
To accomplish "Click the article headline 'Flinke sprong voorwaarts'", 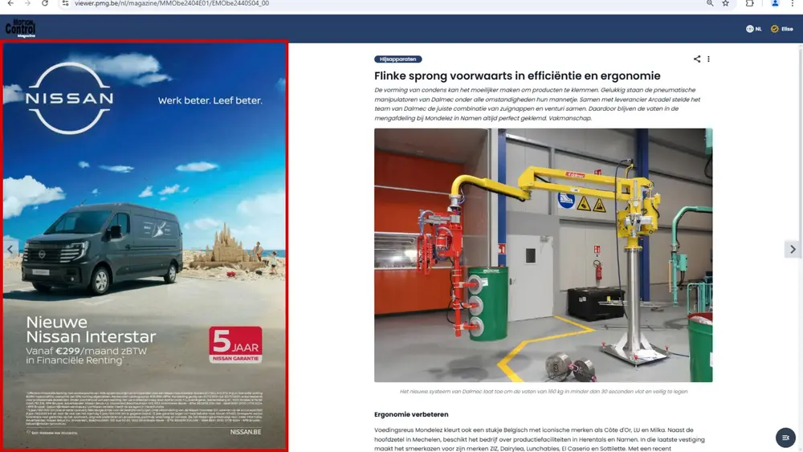I will click(517, 76).
